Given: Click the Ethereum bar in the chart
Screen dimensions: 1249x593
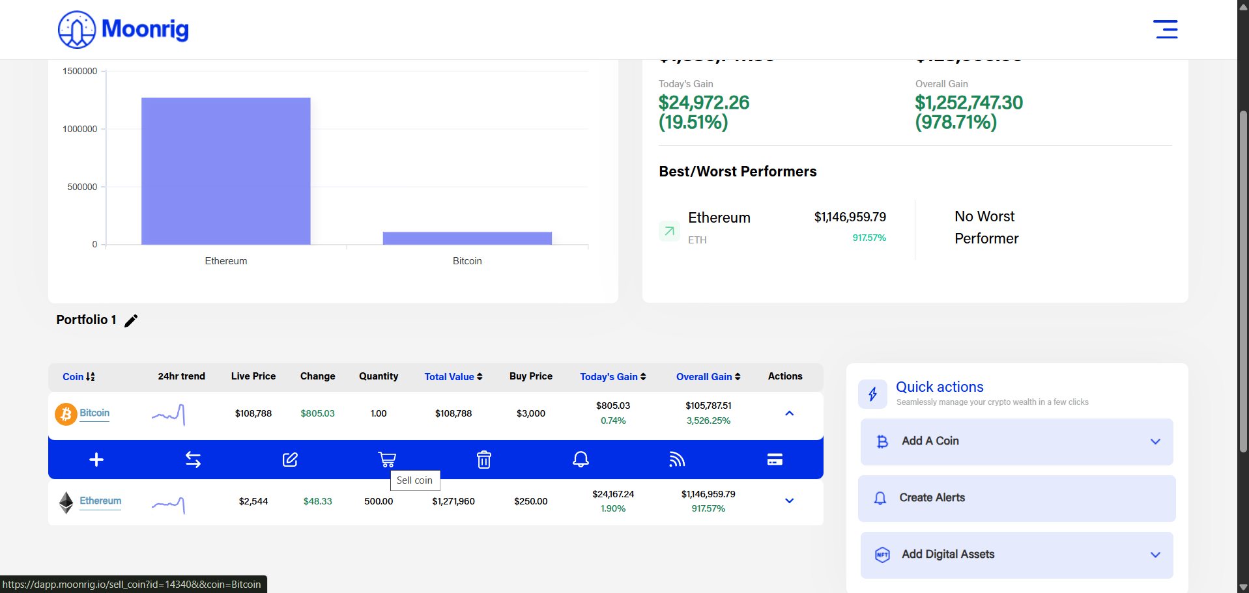Looking at the screenshot, I should (226, 171).
